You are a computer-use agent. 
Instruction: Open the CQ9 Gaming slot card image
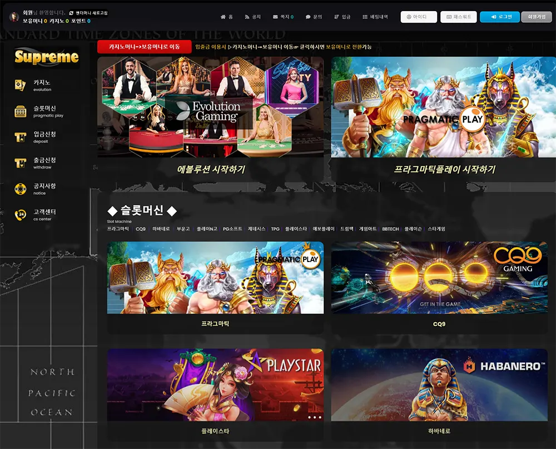tap(439, 278)
